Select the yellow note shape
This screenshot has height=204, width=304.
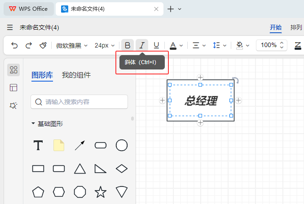59,145
